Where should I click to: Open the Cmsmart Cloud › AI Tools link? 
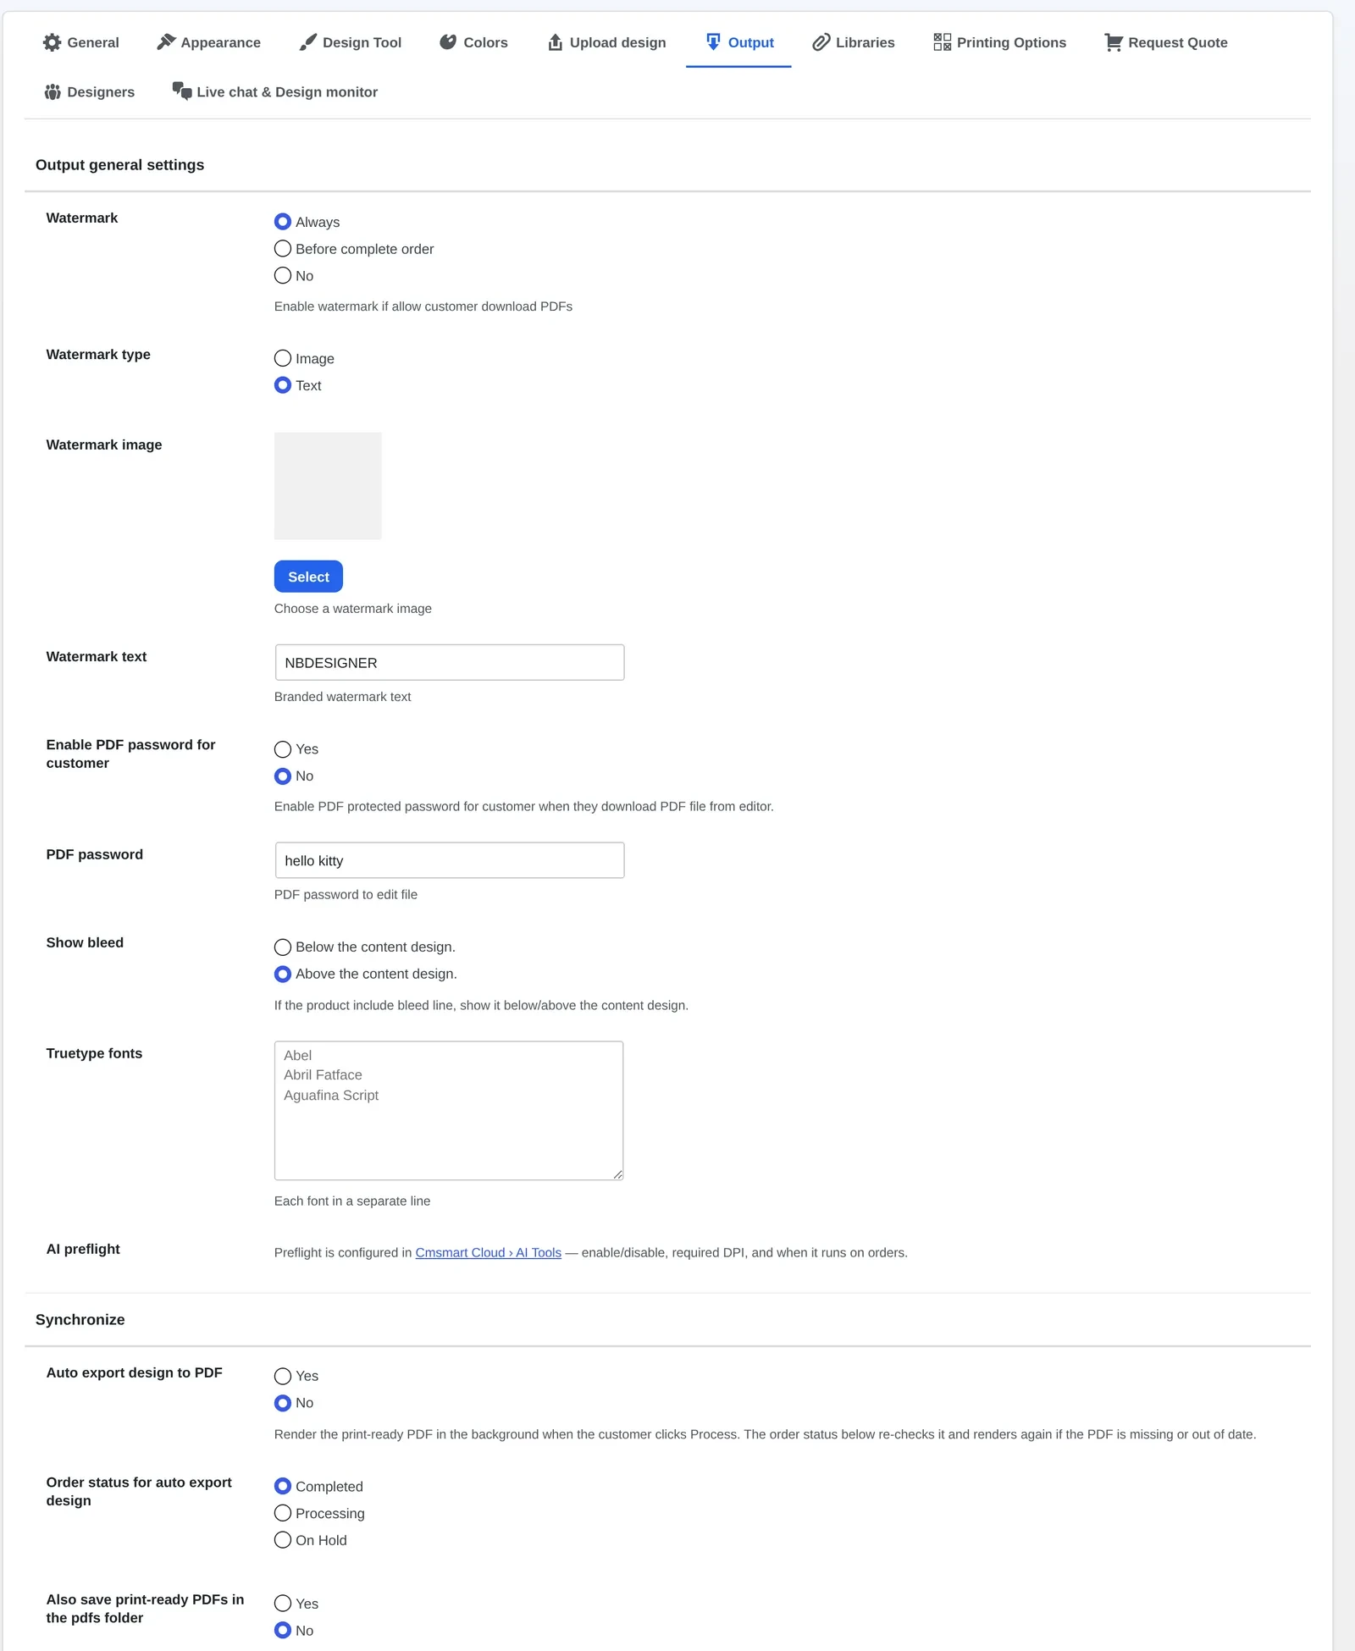pos(489,1253)
